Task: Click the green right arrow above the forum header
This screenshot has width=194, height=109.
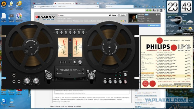Action: (x=150, y=10)
